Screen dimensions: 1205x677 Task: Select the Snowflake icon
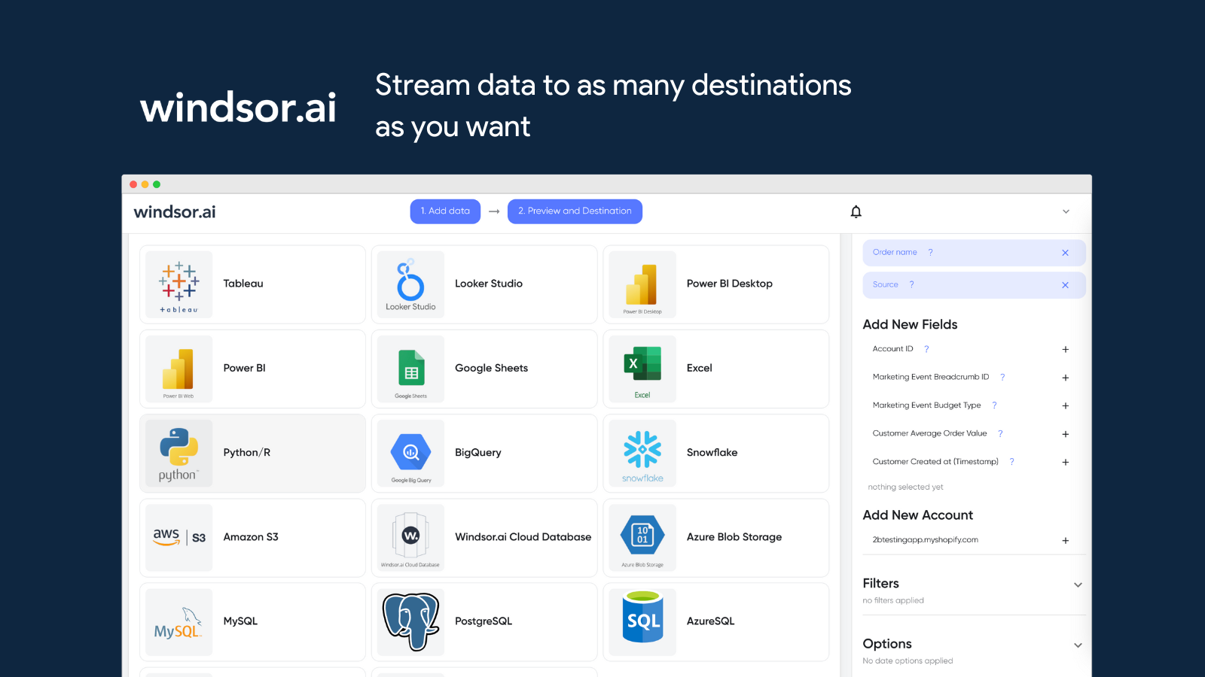click(642, 453)
